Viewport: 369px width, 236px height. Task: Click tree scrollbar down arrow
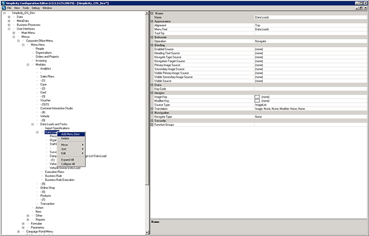point(147,233)
